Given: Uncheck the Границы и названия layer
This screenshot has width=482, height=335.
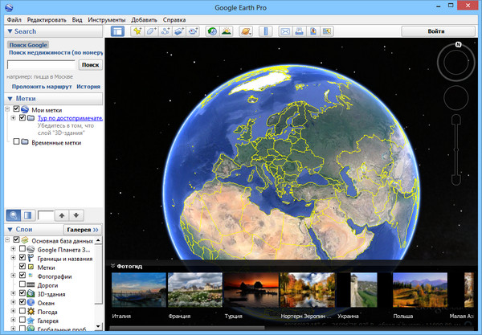Looking at the screenshot, I should coord(21,258).
